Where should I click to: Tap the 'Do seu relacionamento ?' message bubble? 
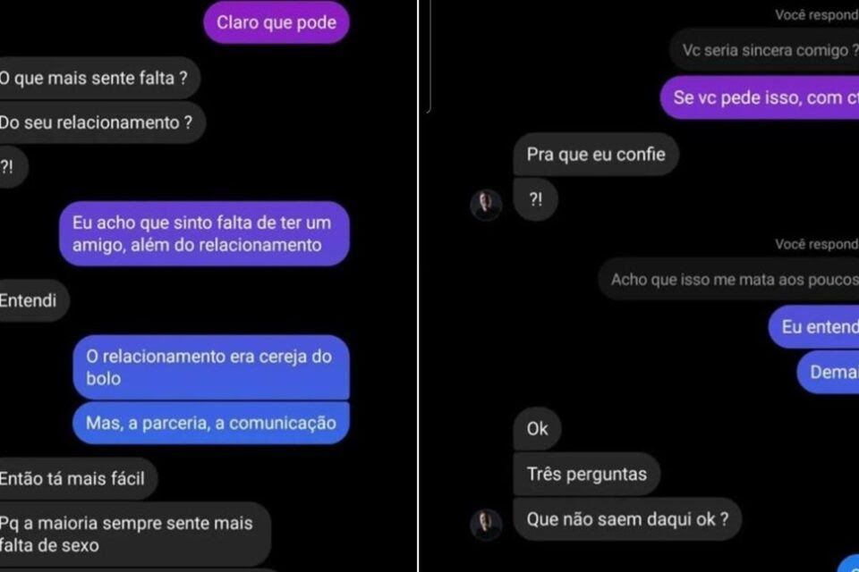[x=102, y=122]
